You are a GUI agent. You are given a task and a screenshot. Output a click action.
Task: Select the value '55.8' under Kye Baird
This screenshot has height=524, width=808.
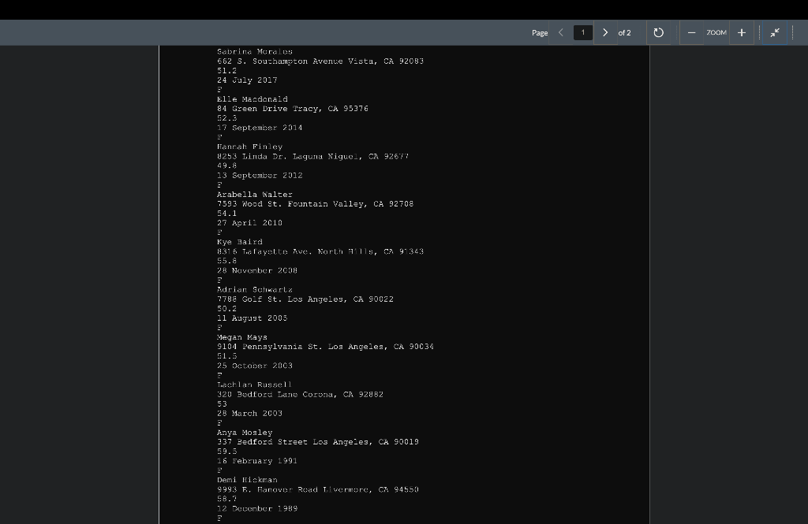226,261
